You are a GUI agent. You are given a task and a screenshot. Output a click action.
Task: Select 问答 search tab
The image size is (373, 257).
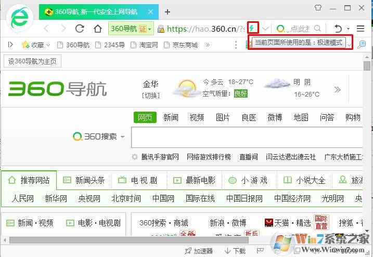pos(327,117)
